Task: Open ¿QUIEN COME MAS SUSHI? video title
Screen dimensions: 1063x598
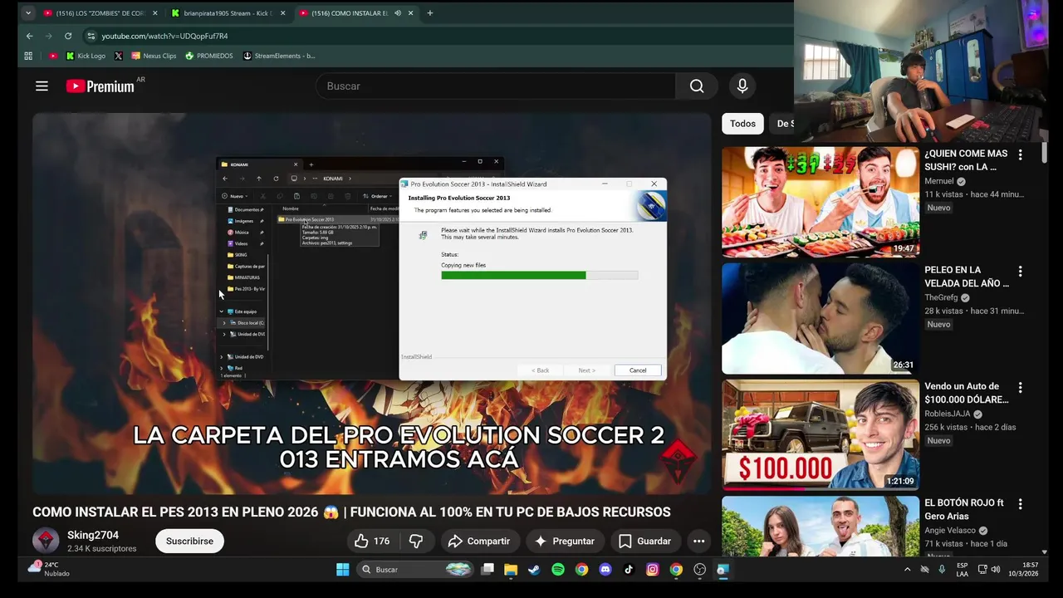Action: (x=966, y=160)
